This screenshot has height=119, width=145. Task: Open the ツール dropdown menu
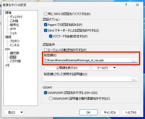coord(104,68)
